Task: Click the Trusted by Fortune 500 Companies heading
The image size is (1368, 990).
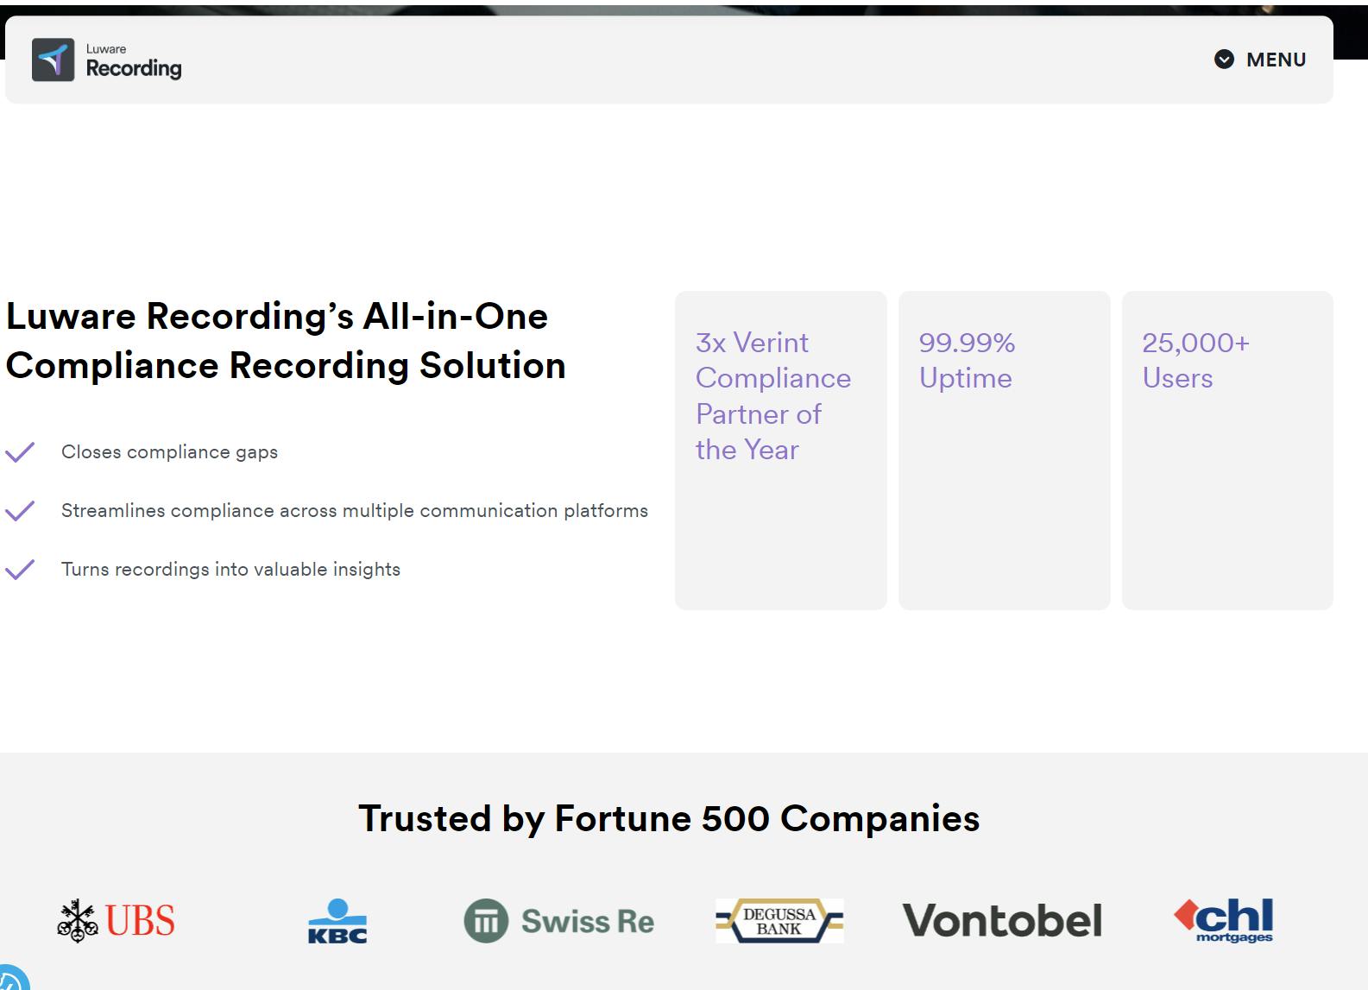Action: (669, 818)
